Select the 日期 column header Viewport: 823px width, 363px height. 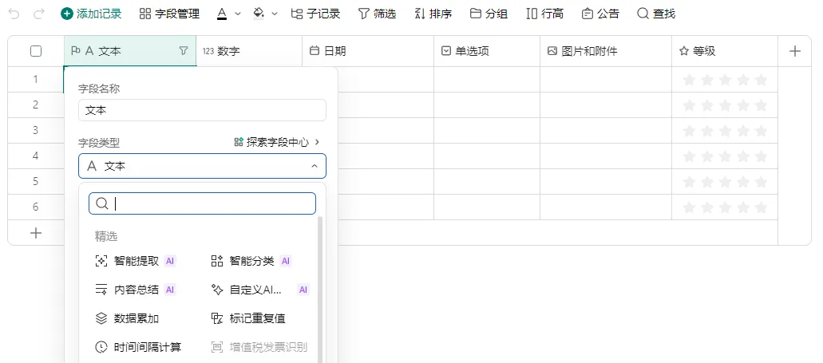pos(368,51)
